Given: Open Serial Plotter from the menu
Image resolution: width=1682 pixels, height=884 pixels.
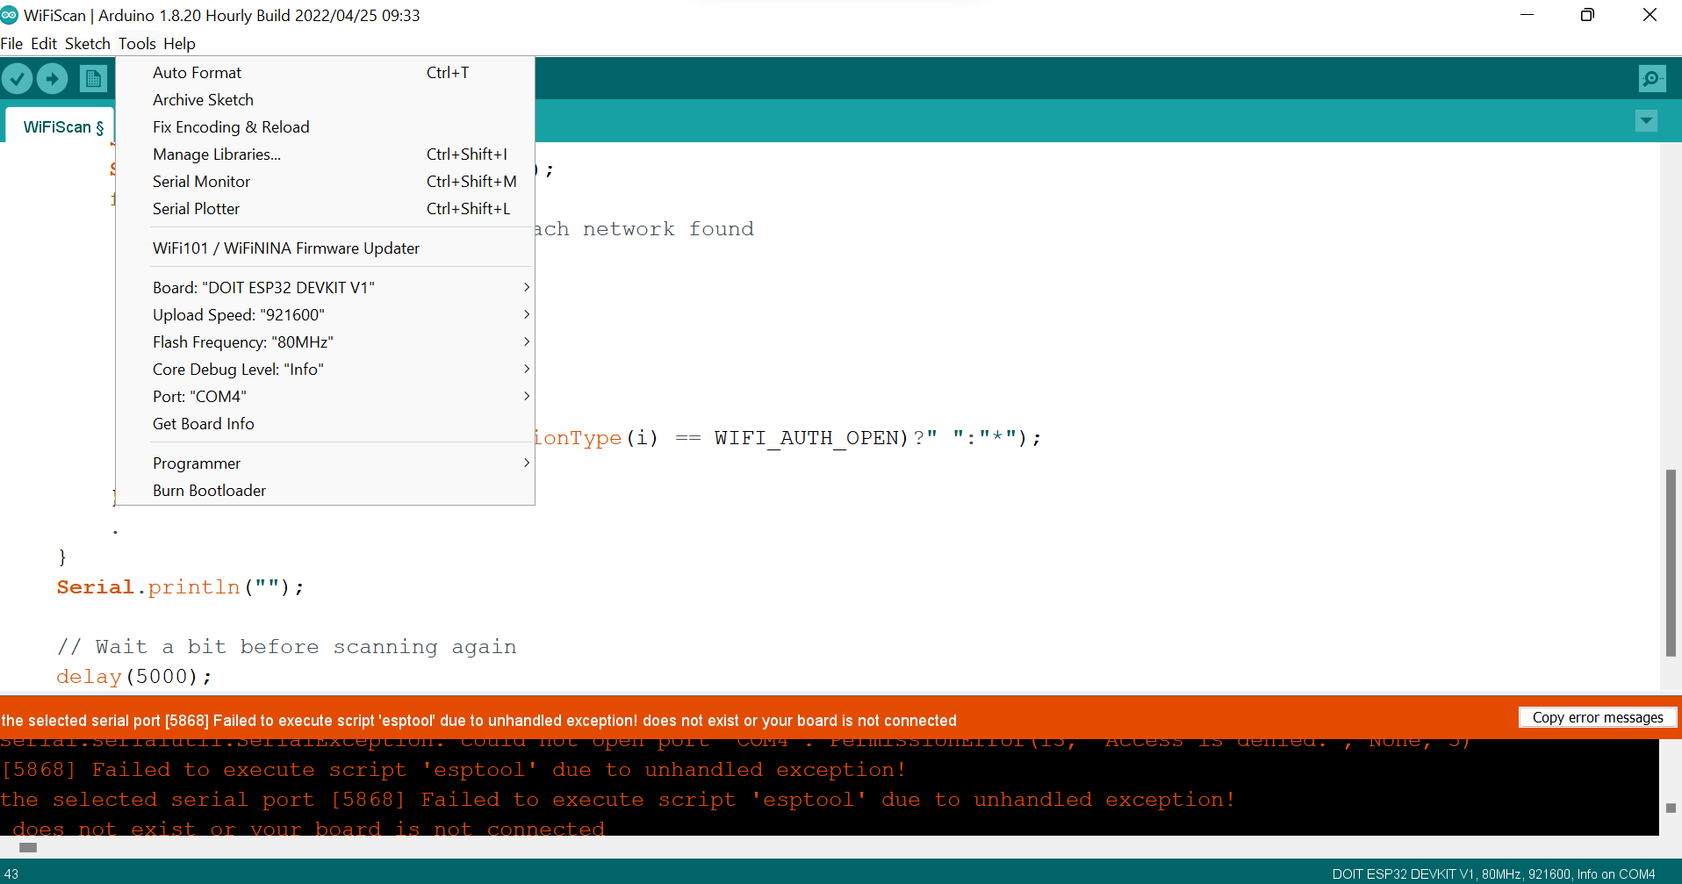Looking at the screenshot, I should point(197,209).
